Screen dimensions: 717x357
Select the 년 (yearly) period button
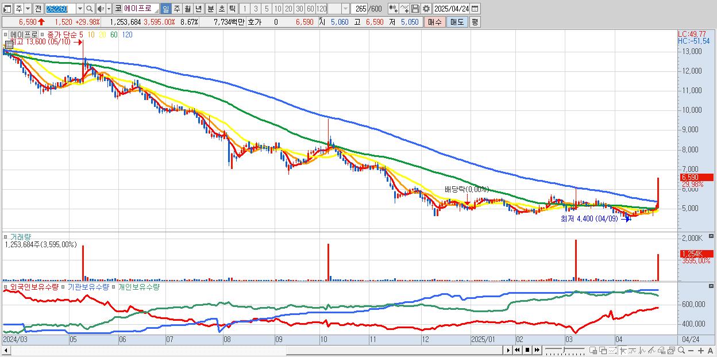click(x=198, y=9)
